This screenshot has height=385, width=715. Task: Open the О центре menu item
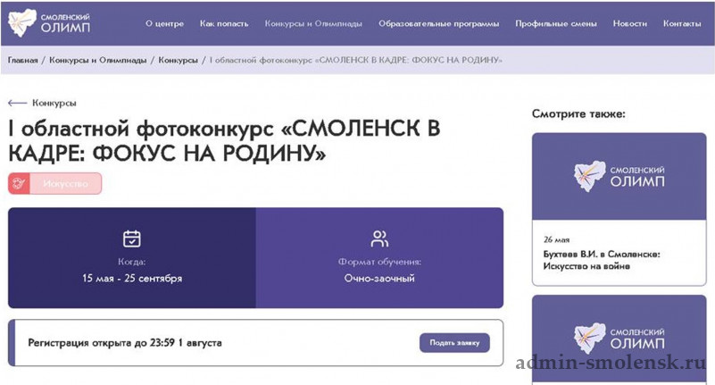coord(164,24)
